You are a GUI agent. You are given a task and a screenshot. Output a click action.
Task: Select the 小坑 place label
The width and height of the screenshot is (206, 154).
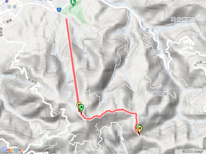[x=121, y=31]
